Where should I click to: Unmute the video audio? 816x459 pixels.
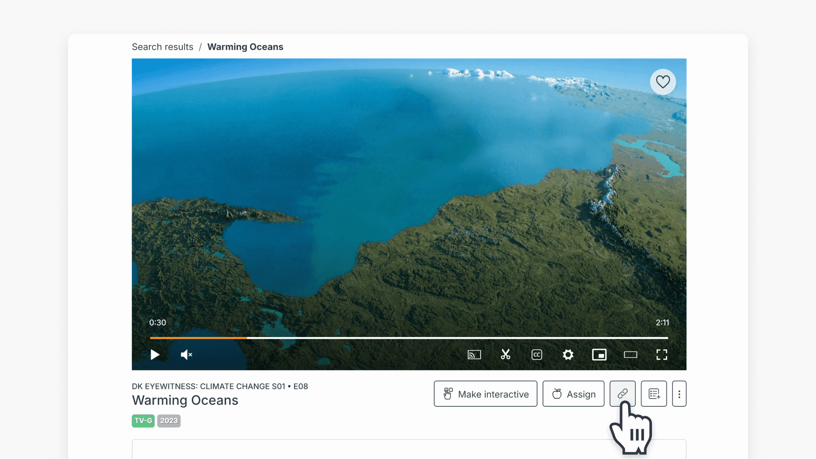pyautogui.click(x=186, y=354)
